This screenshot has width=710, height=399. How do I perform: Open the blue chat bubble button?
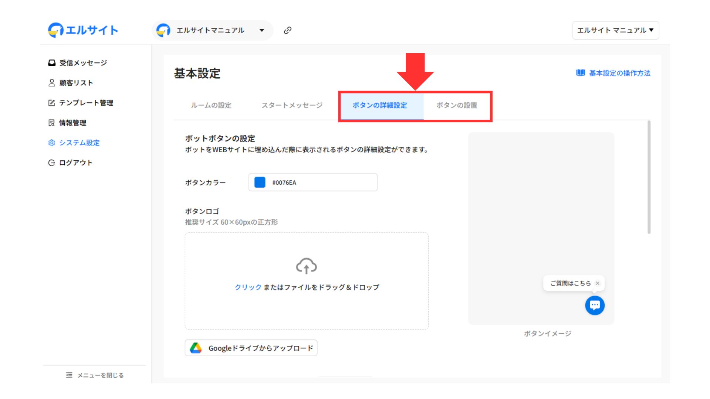pyautogui.click(x=595, y=305)
